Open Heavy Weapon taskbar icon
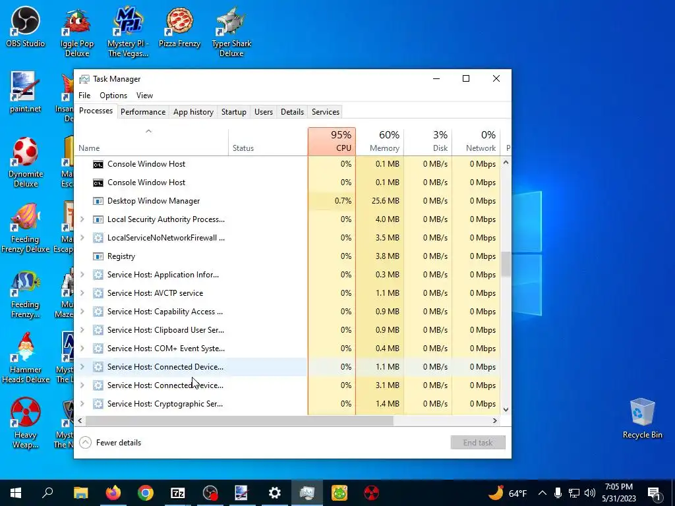675x506 pixels. click(x=372, y=493)
